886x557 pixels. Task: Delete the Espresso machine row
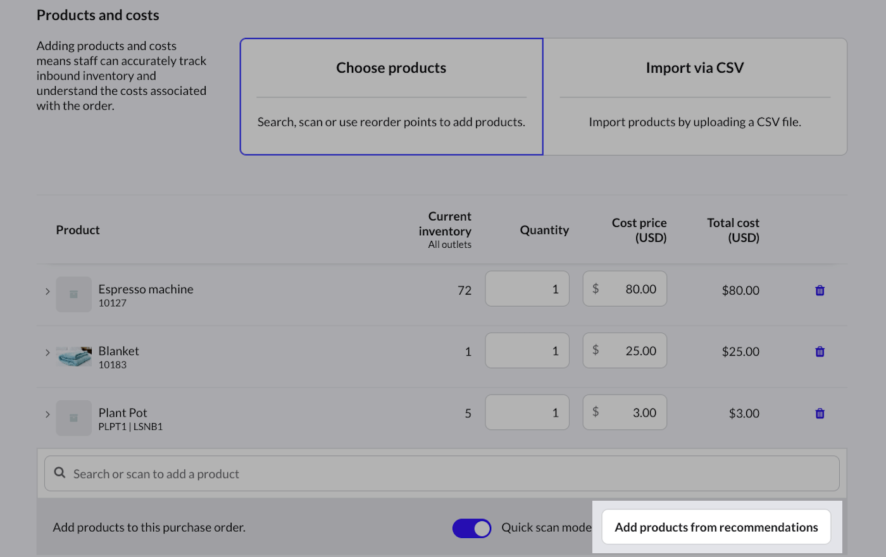820,290
